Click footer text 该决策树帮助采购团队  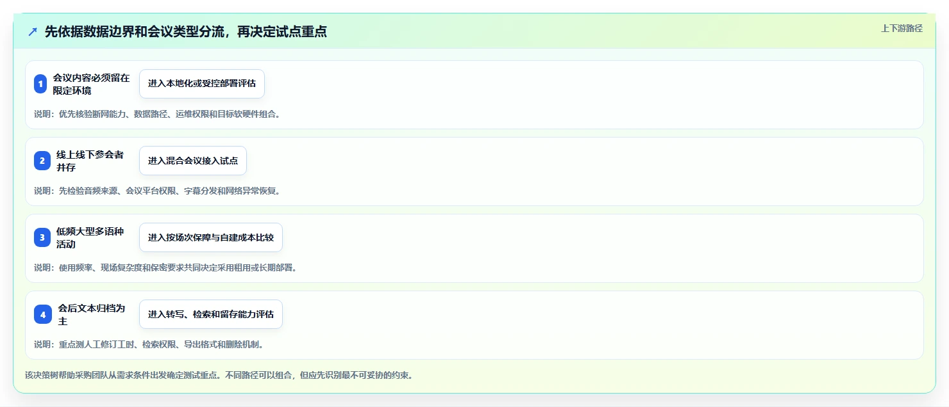click(x=219, y=375)
